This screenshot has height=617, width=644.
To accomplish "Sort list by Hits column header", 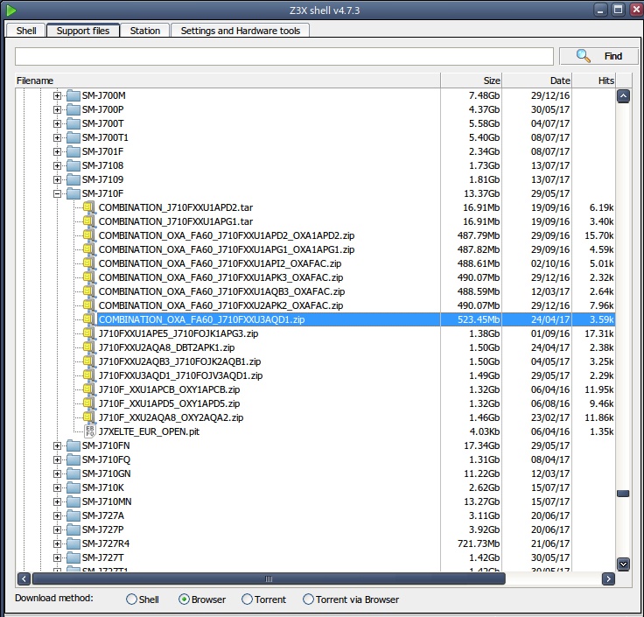I will click(x=593, y=81).
